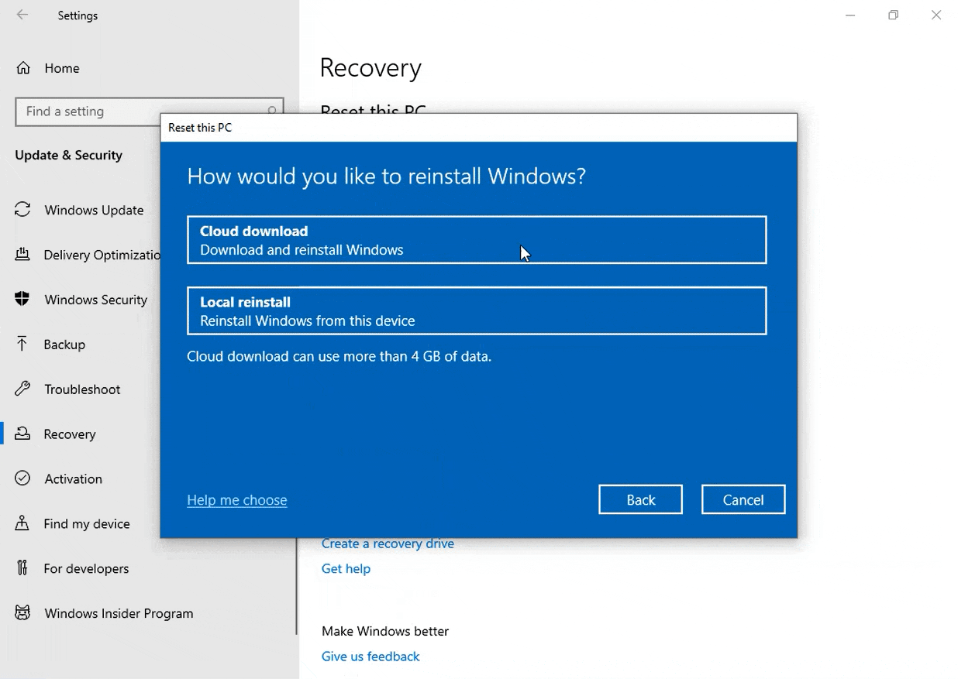Choose the Local reinstall option

click(477, 311)
